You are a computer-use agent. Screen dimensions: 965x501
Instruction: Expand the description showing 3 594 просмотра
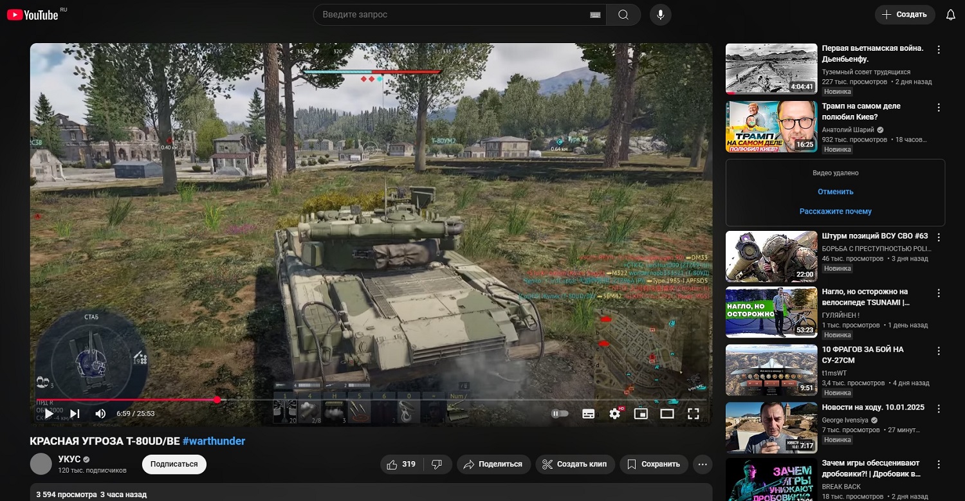(x=371, y=493)
